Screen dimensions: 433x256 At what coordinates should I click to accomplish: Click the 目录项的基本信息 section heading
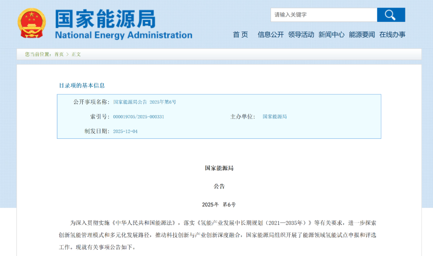click(82, 85)
